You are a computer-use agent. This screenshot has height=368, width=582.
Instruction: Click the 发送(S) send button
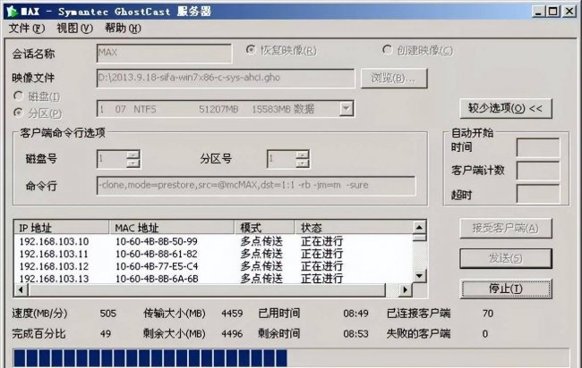pyautogui.click(x=506, y=258)
